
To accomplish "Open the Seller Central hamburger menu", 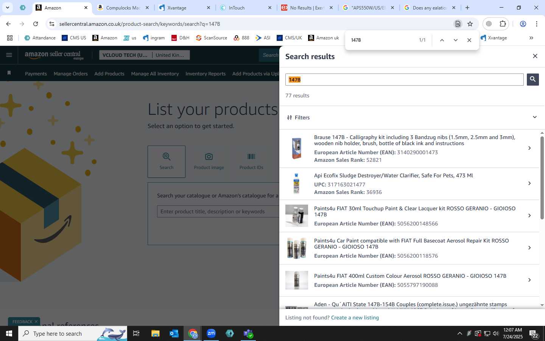I will (9, 55).
